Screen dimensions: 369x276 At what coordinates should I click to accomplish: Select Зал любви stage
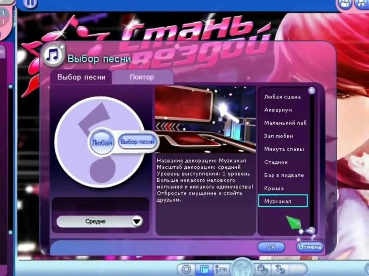pos(279,136)
